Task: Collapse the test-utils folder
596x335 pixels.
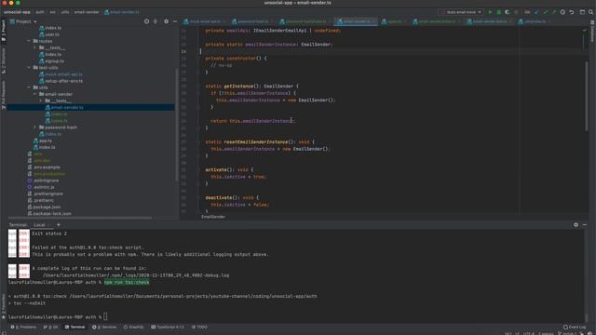Action: point(29,68)
